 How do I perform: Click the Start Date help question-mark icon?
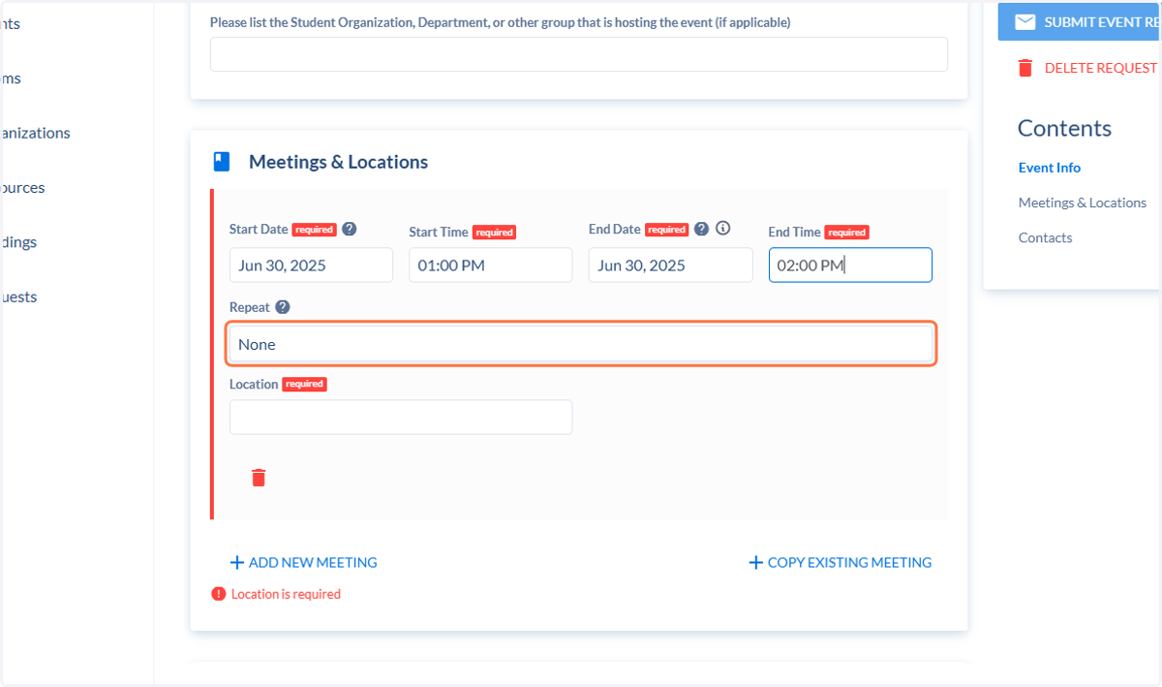350,230
